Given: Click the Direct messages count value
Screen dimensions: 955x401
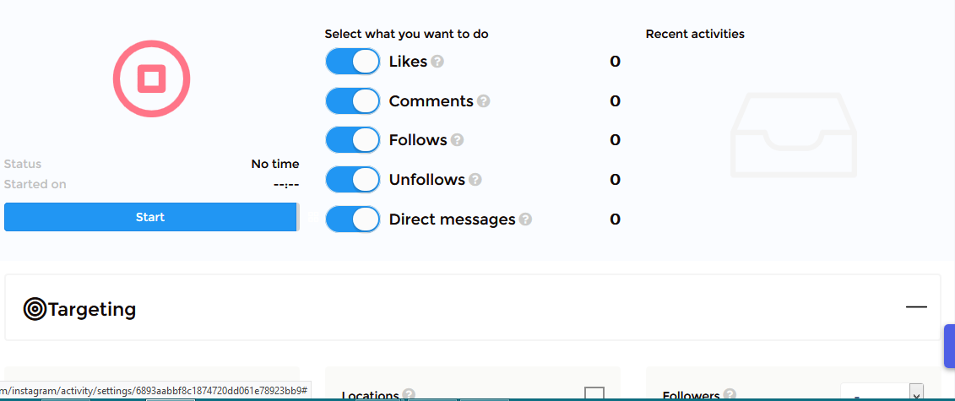Looking at the screenshot, I should [x=616, y=219].
